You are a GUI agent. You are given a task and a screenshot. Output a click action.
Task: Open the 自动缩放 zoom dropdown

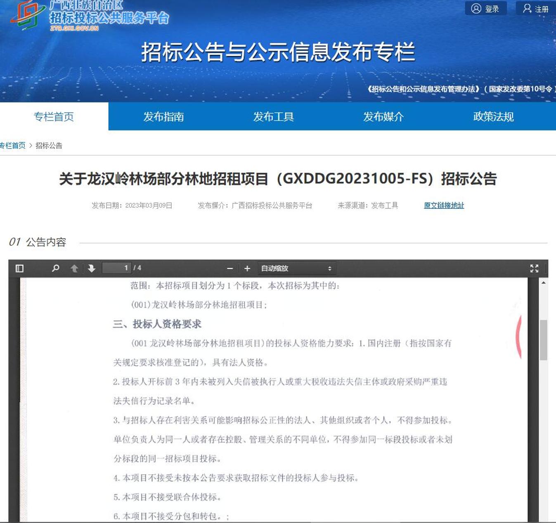pos(296,269)
